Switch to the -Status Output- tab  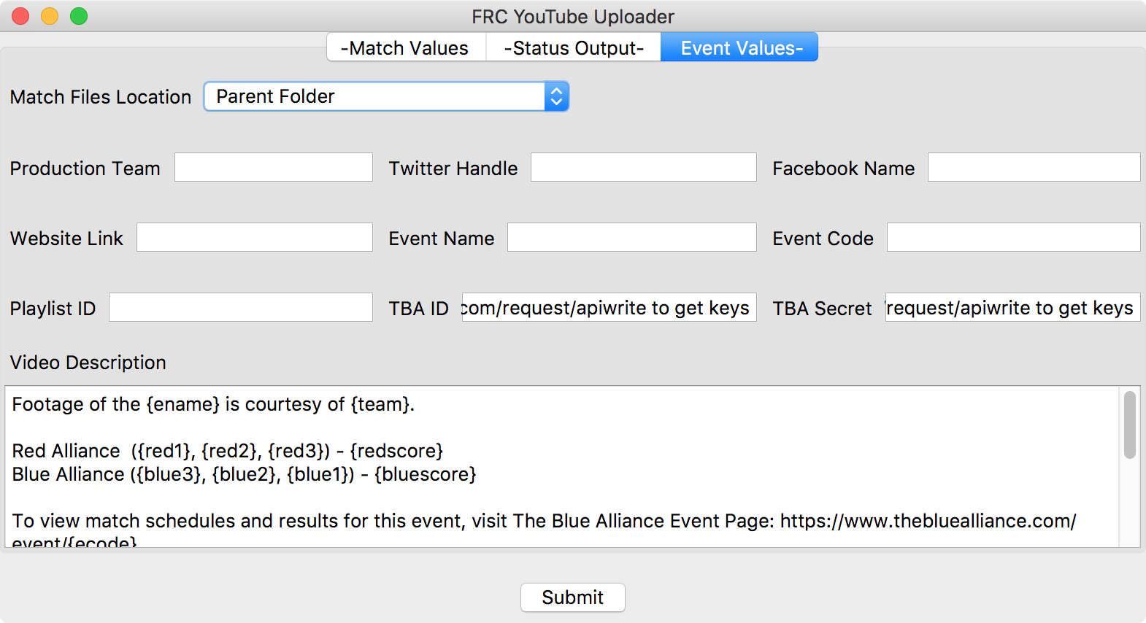pyautogui.click(x=574, y=48)
